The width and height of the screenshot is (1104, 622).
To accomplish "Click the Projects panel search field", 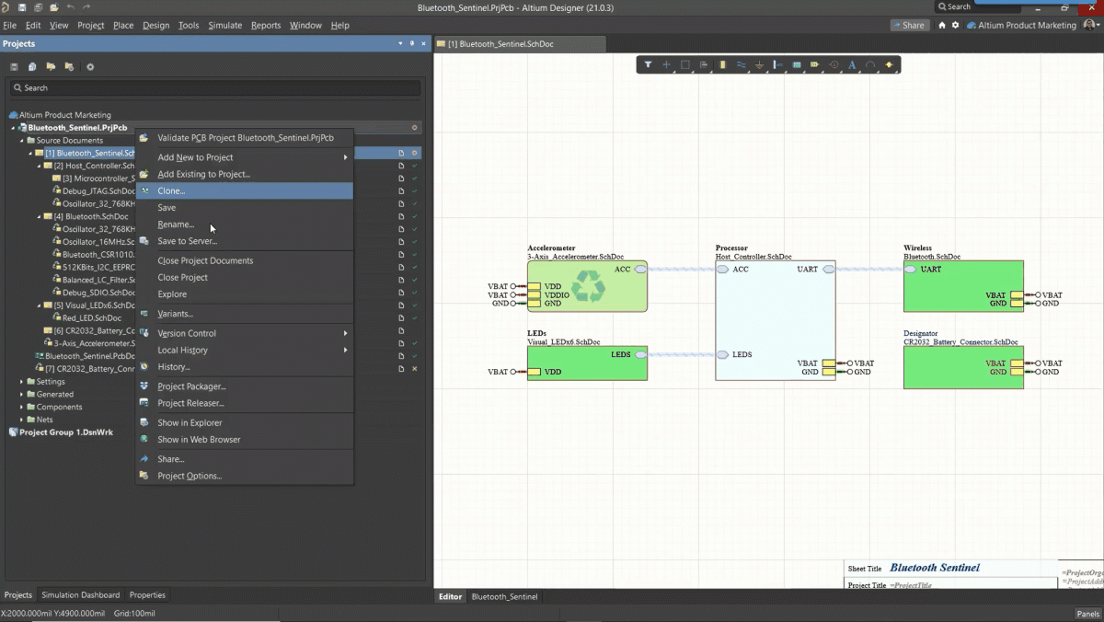I will point(215,88).
